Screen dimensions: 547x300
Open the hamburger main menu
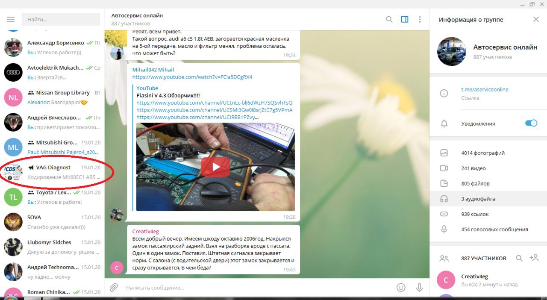11,19
